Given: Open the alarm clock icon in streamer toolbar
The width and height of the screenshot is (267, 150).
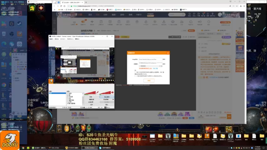Looking at the screenshot, I should click(x=110, y=22).
